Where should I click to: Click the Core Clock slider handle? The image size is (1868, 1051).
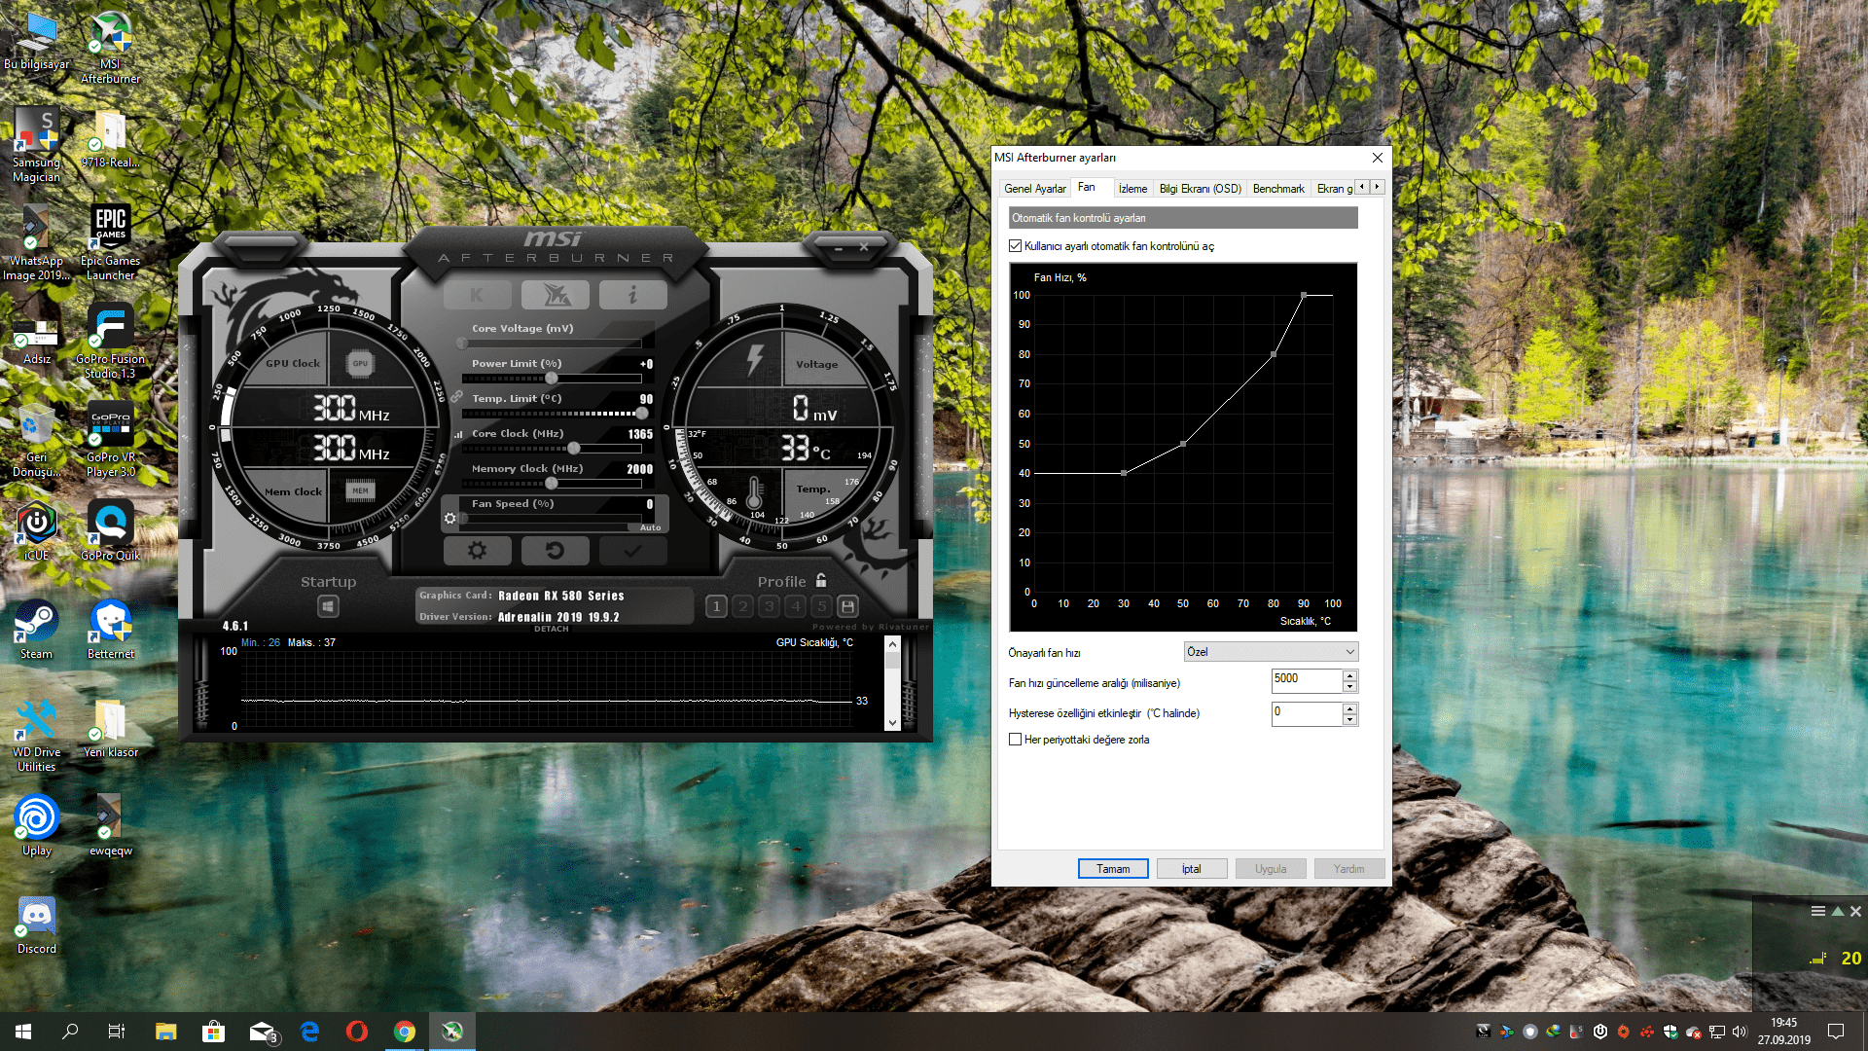click(574, 449)
